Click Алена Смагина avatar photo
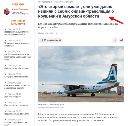Image resolution: width=128 pixels, height=126 pixels. coord(7,11)
